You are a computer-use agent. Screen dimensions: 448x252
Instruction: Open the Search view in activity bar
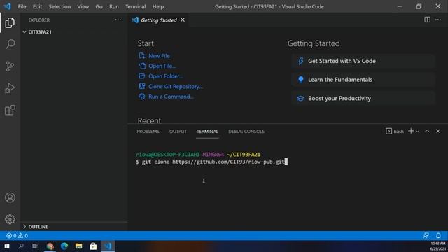point(10,44)
